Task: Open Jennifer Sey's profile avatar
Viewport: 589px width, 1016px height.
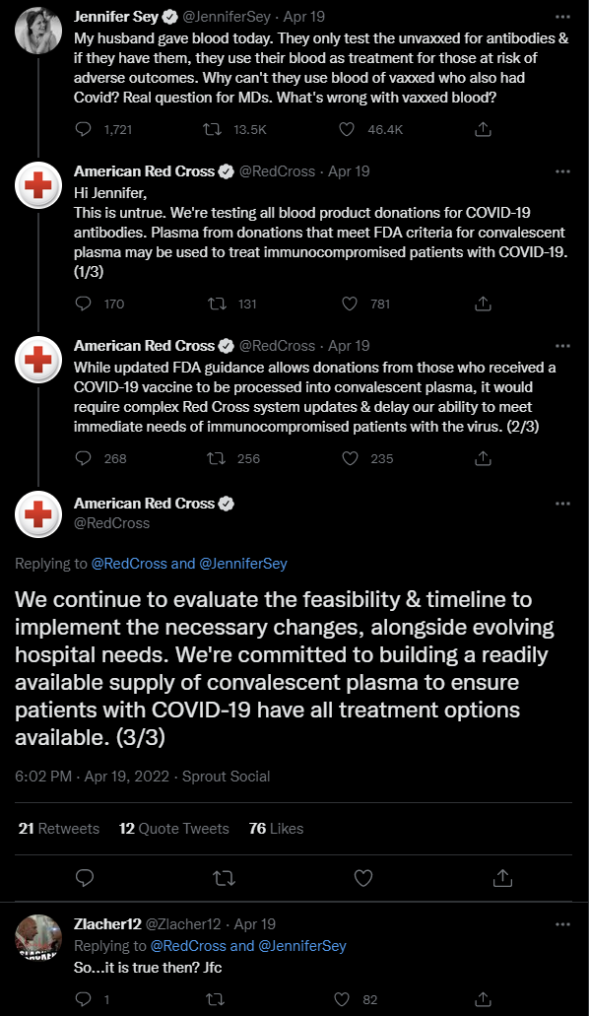Action: [x=38, y=30]
